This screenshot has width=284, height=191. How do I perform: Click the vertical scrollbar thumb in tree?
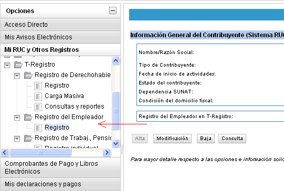[x=115, y=111]
